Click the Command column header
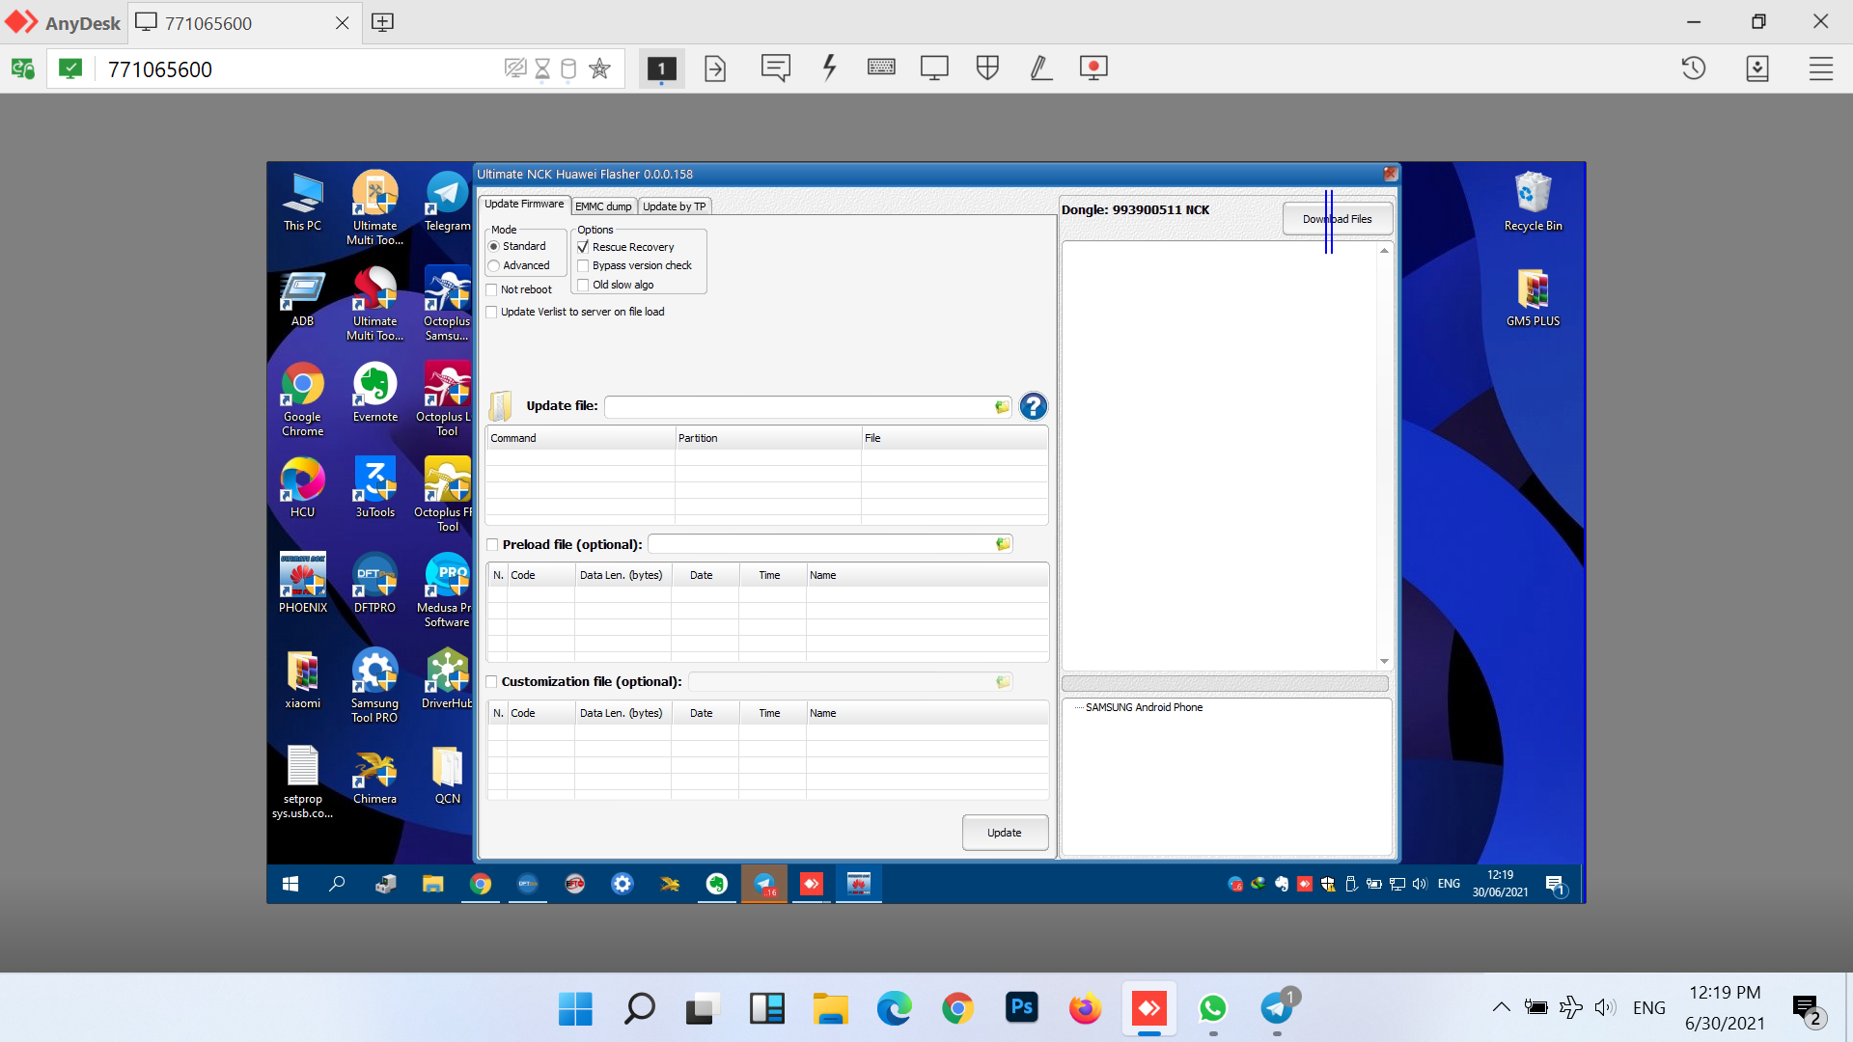This screenshot has height=1042, width=1853. pyautogui.click(x=580, y=438)
